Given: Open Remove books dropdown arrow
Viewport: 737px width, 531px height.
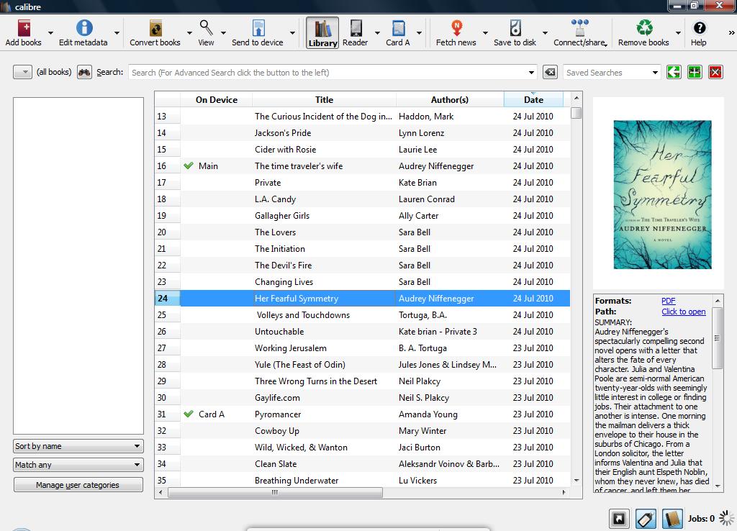Looking at the screenshot, I should [x=678, y=33].
